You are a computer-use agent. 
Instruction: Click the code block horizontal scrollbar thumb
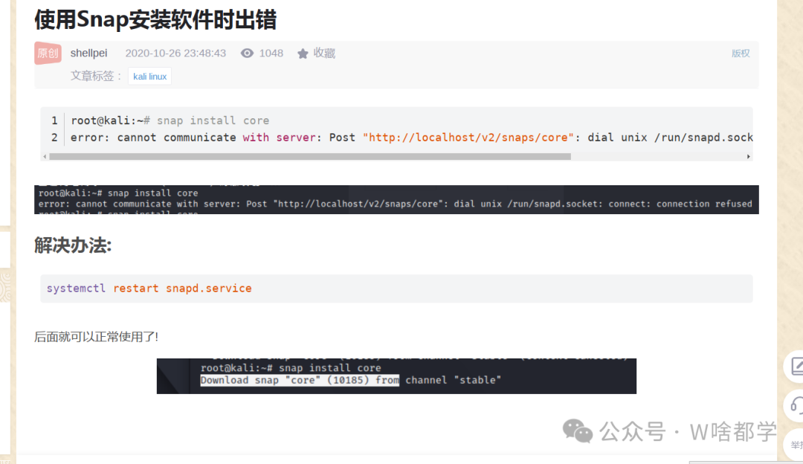click(x=310, y=156)
